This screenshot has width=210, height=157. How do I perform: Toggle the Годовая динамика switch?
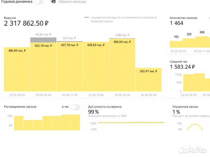pos(39,2)
